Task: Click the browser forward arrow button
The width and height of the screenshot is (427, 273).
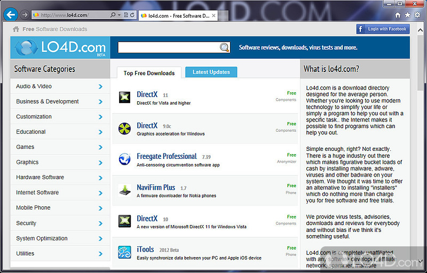Action: pyautogui.click(x=25, y=15)
